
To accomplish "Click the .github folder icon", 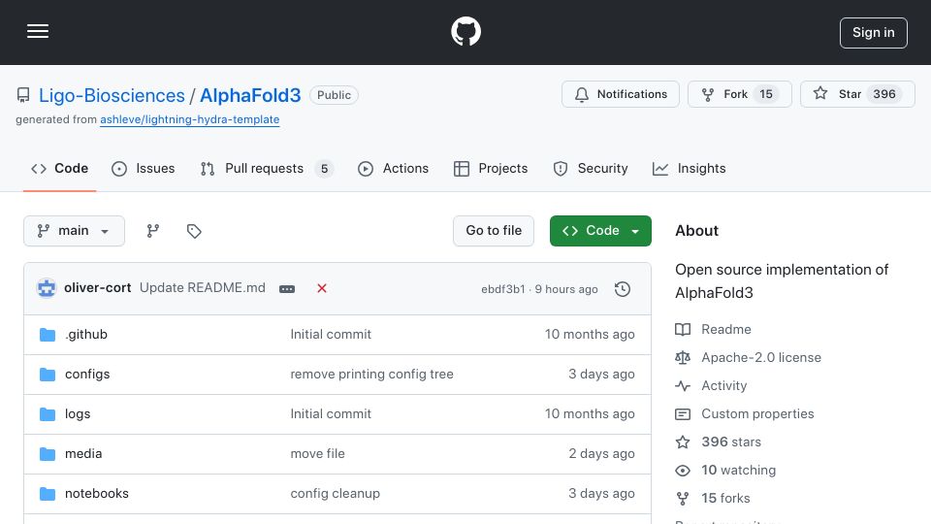I will point(48,335).
